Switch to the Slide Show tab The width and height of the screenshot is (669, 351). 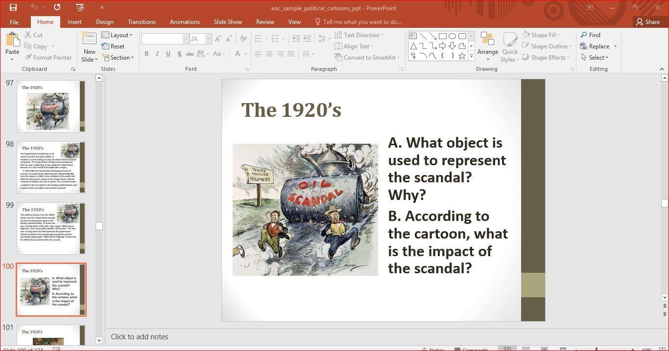point(228,22)
